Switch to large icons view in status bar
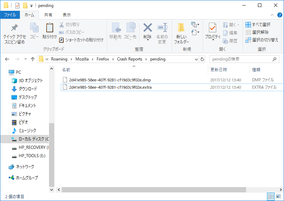The image size is (284, 201). click(x=278, y=197)
